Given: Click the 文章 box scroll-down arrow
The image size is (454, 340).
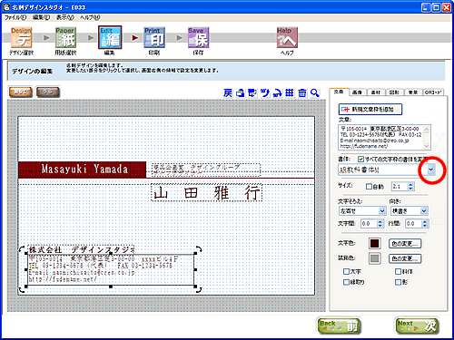Looking at the screenshot, I should [x=427, y=146].
